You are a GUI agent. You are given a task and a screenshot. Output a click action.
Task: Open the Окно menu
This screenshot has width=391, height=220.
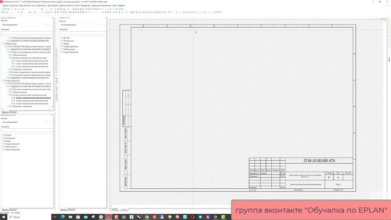(x=114, y=5)
